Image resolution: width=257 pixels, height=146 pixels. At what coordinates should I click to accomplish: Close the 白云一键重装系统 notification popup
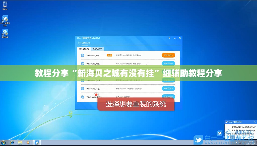254,122
